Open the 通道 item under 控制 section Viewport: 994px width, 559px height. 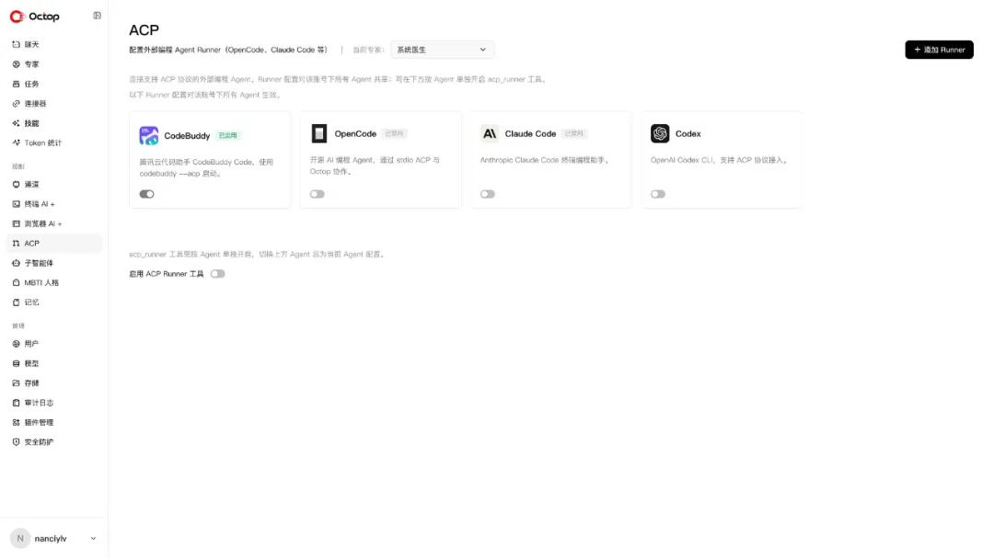[x=54, y=184]
